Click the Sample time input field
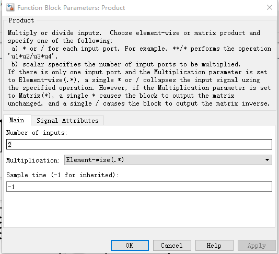279x254 pixels. (x=139, y=187)
